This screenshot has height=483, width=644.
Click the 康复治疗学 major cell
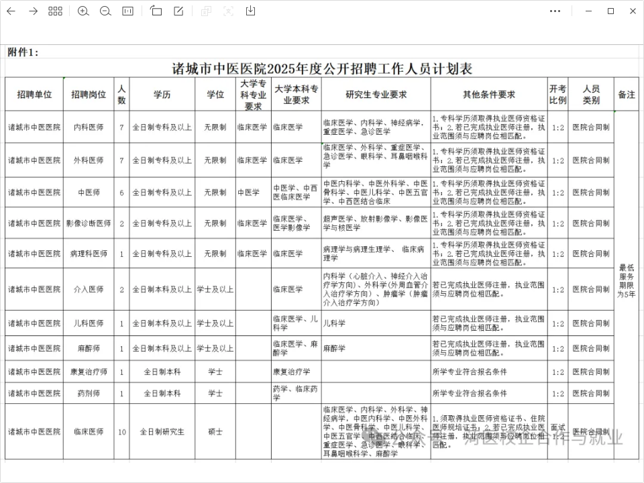pyautogui.click(x=296, y=372)
